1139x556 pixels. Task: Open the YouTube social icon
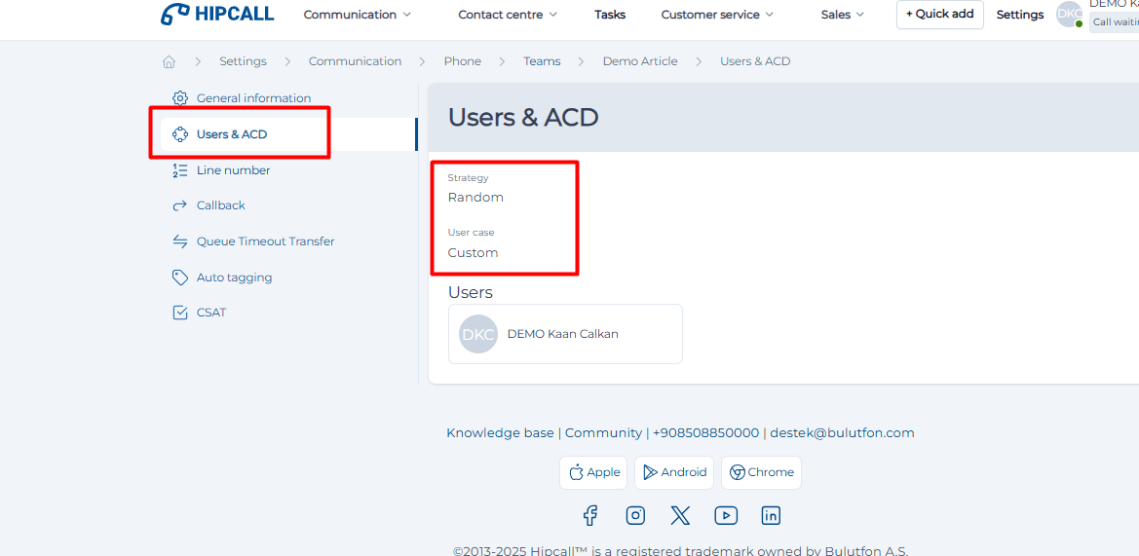tap(725, 515)
